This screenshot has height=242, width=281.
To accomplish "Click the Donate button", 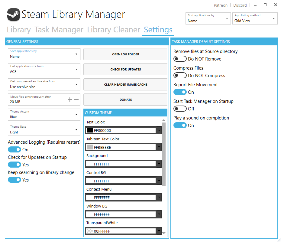I will point(126,100).
